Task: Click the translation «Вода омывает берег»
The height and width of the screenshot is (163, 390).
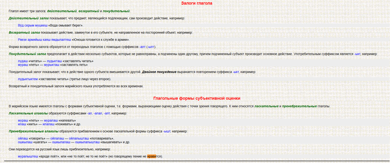Action: click(66, 25)
